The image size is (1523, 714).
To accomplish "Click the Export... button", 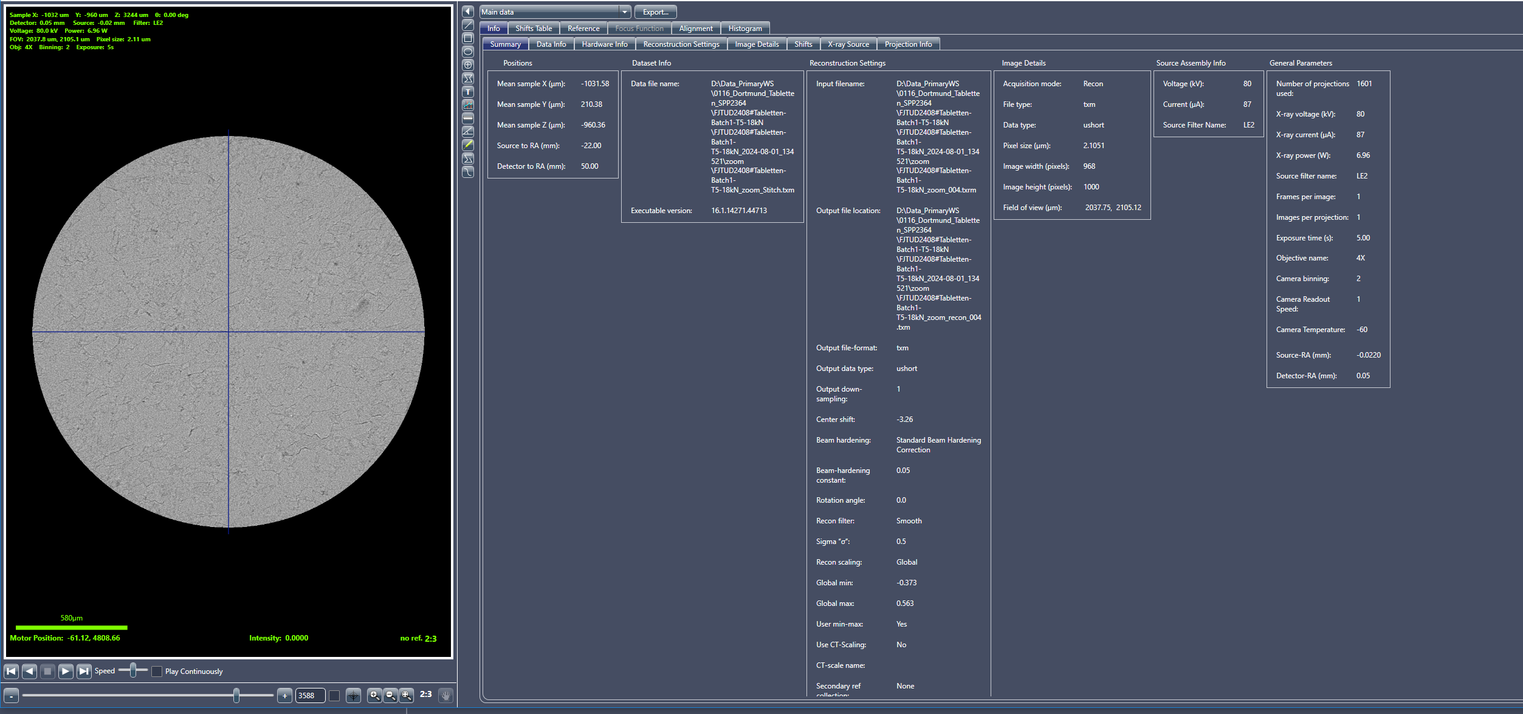I will [655, 12].
